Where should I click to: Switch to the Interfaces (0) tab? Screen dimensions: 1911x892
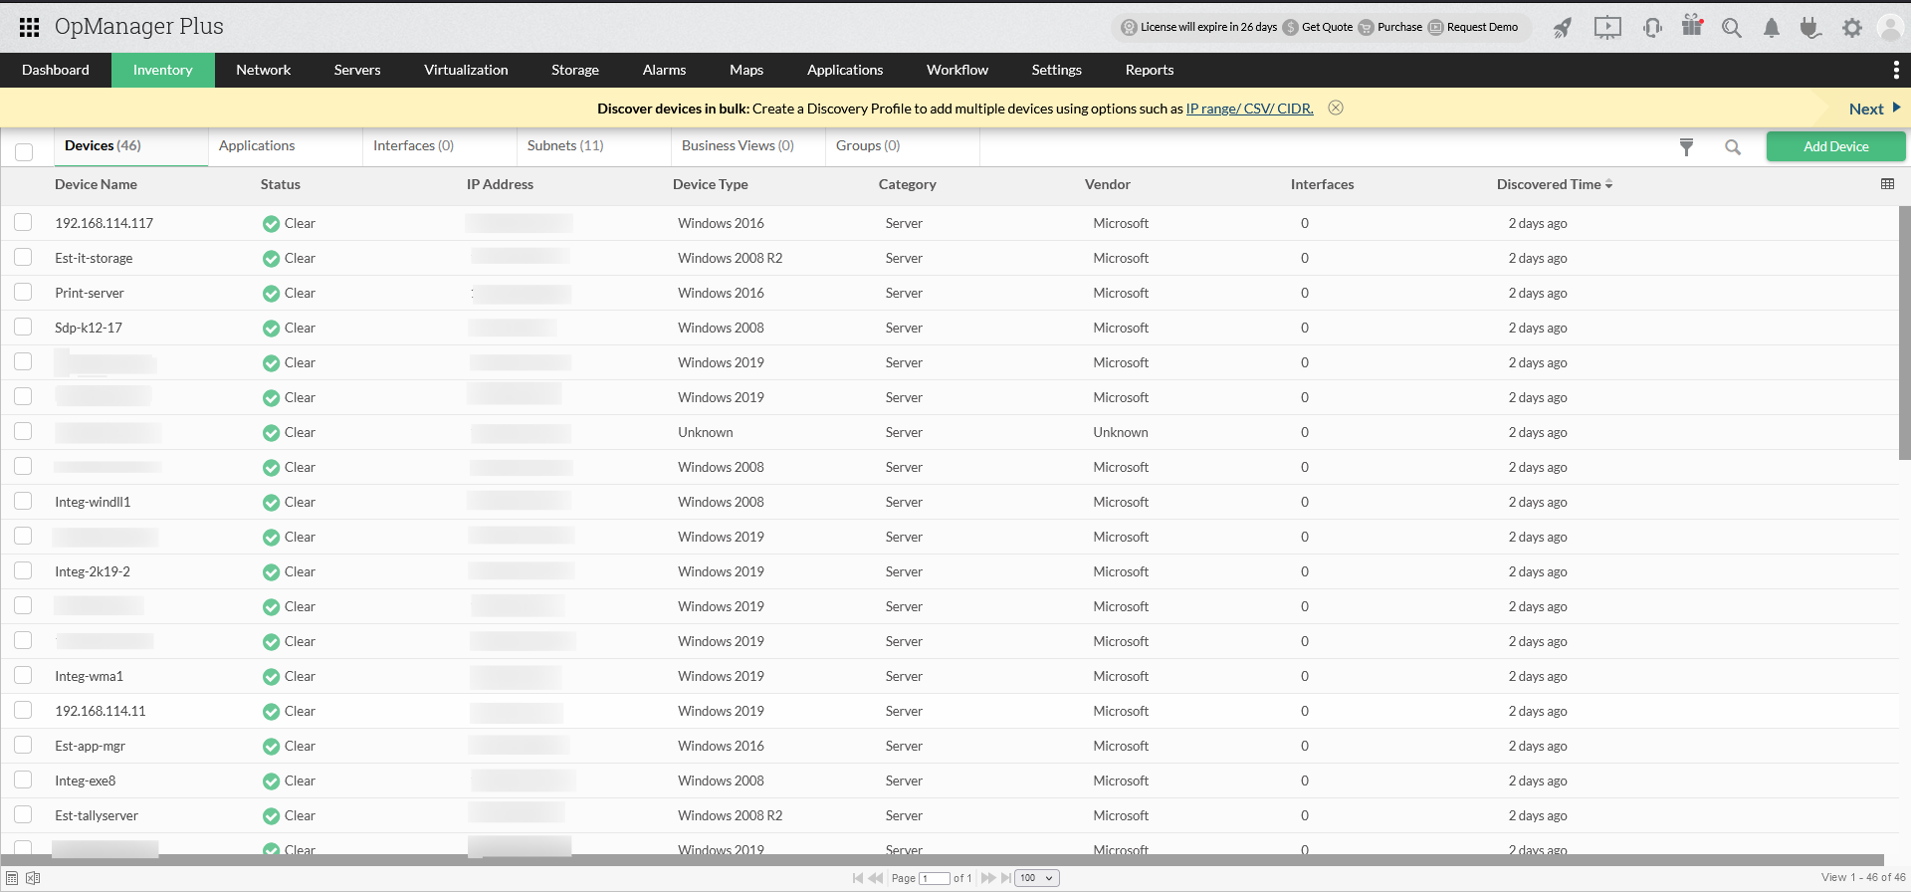[x=413, y=145]
